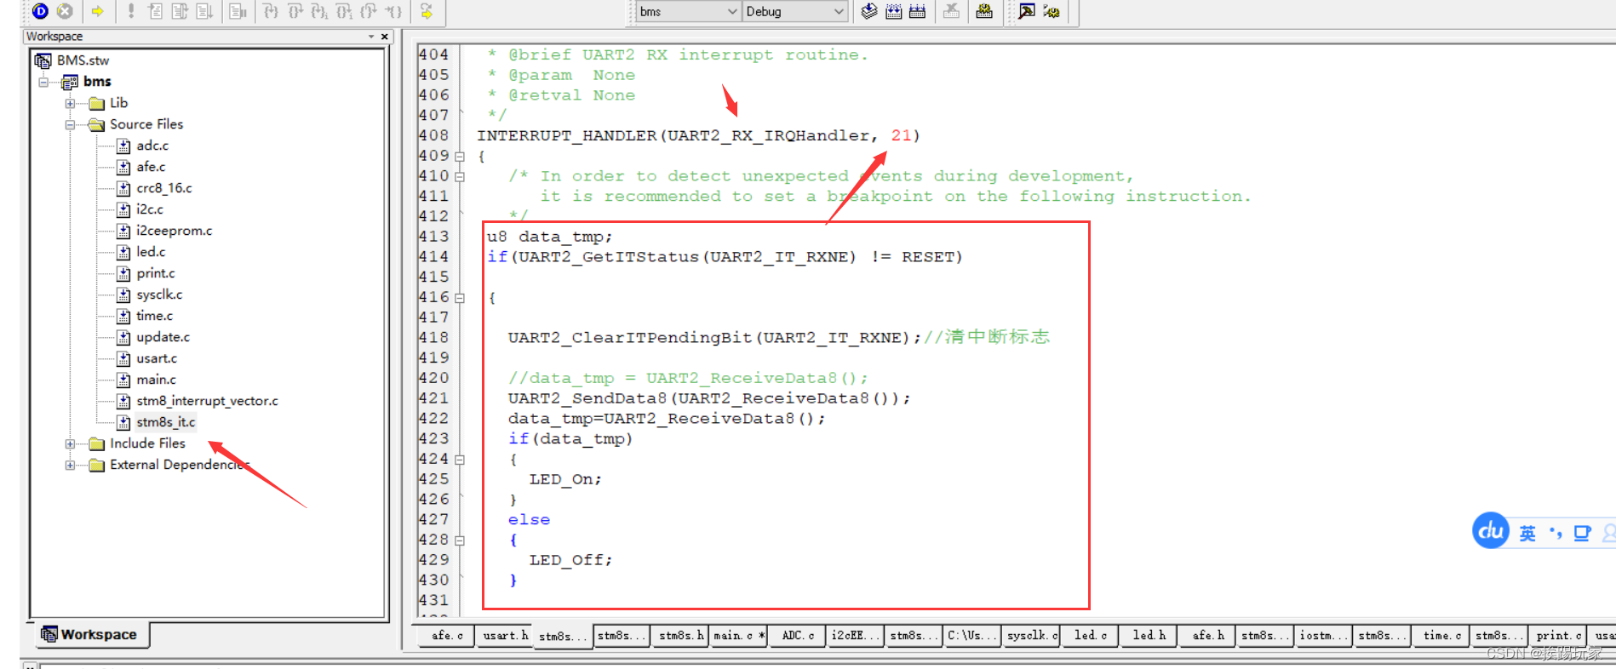Image resolution: width=1616 pixels, height=669 pixels.
Task: Collapse the code fold at line 428
Action: [460, 540]
